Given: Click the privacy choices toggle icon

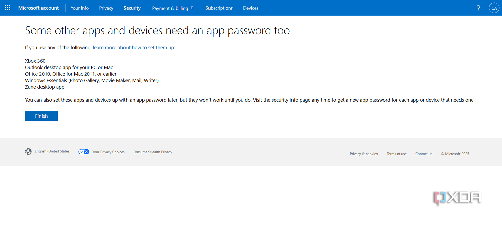Looking at the screenshot, I should tap(84, 152).
